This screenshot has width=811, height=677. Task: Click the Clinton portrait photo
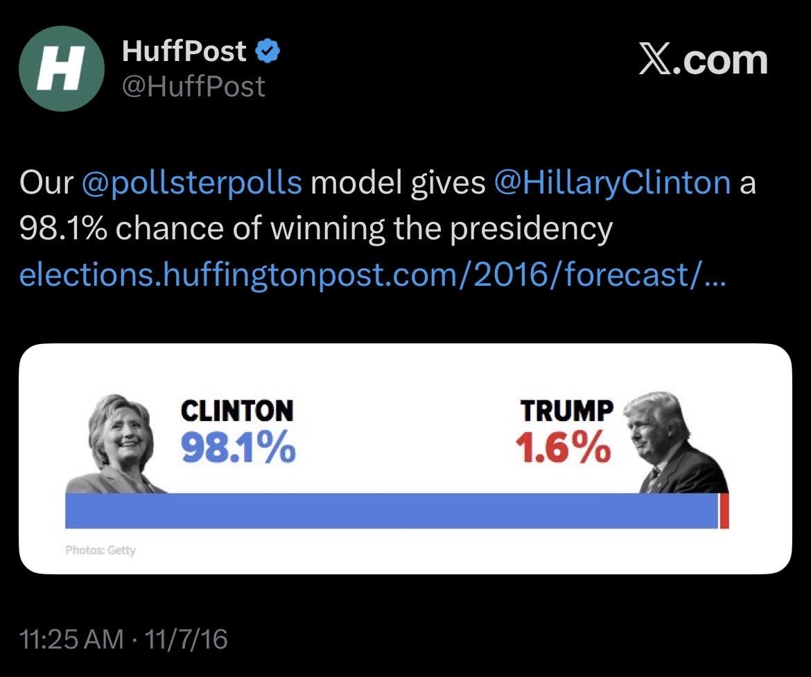click(x=116, y=444)
